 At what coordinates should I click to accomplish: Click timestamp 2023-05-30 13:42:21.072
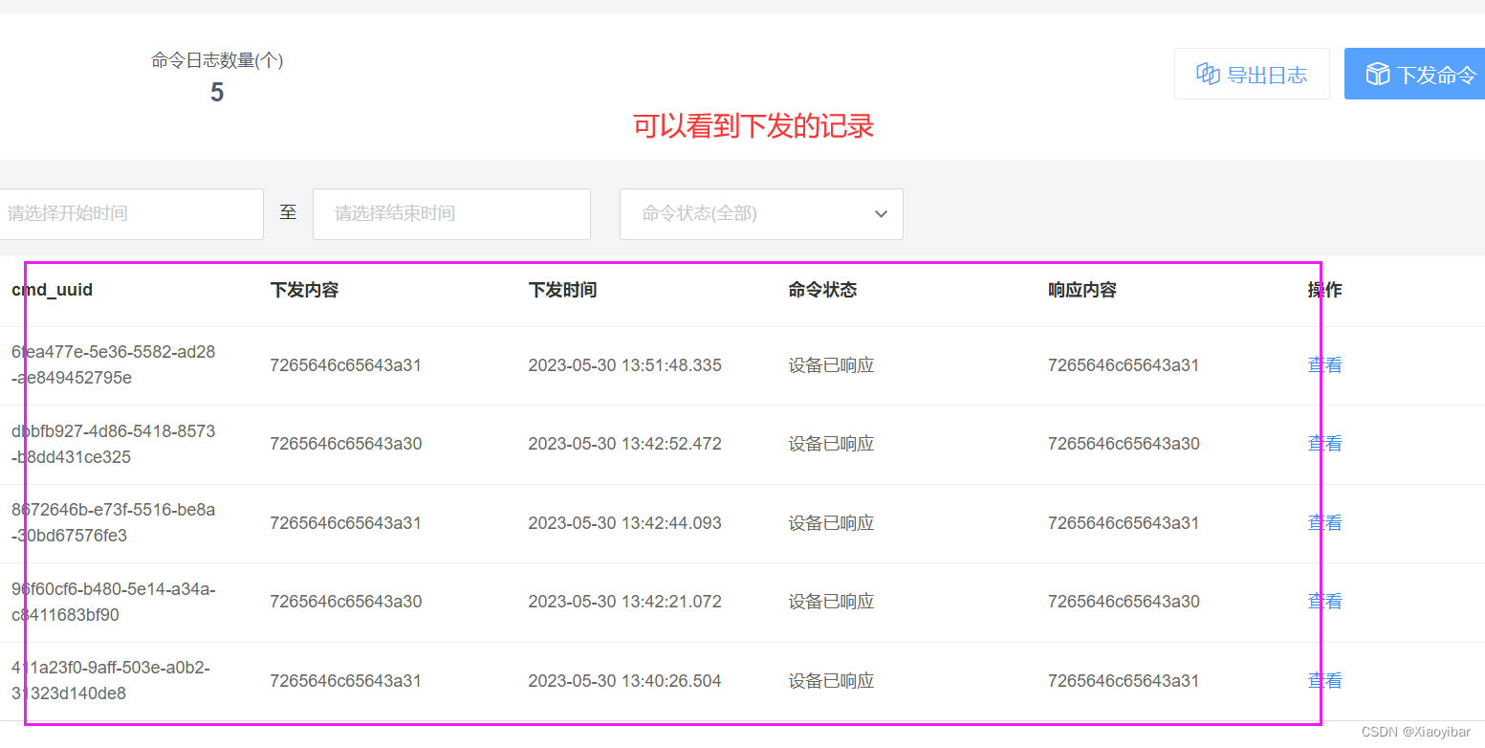coord(624,602)
